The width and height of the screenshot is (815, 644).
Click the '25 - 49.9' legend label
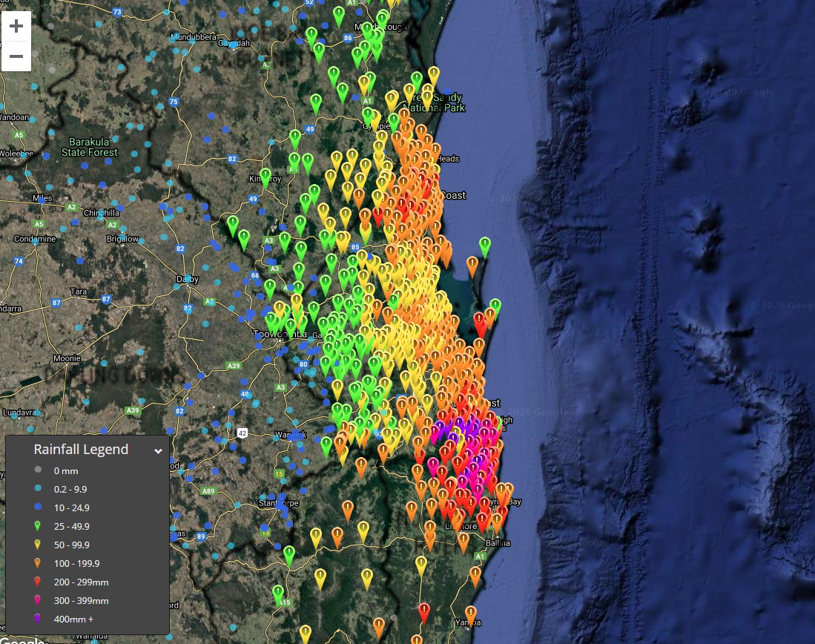pyautogui.click(x=72, y=527)
